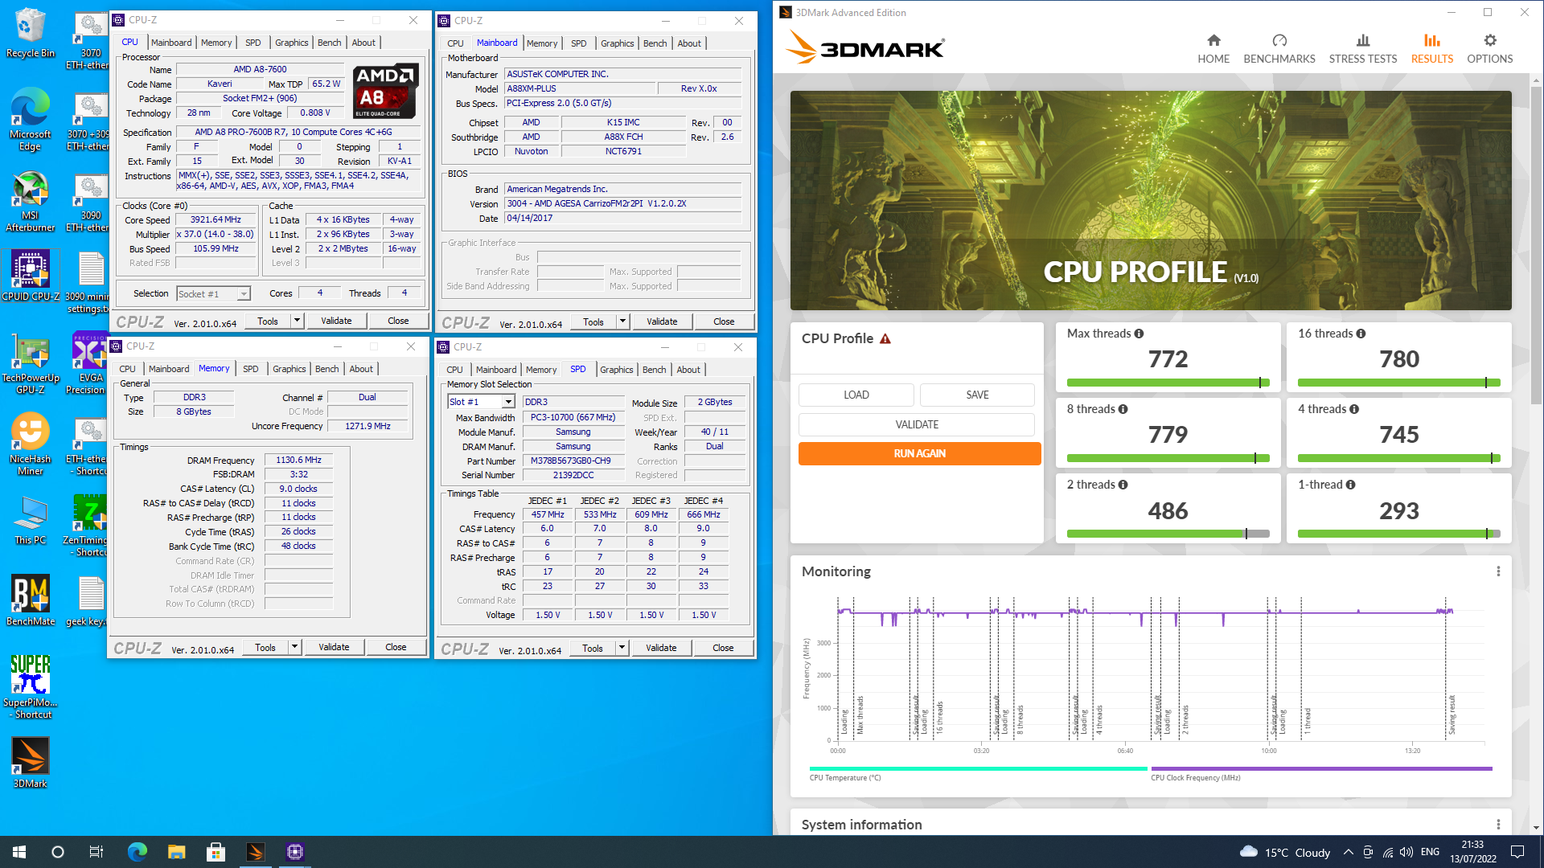Image resolution: width=1544 pixels, height=868 pixels.
Task: Open Monitoring panel three-dot menu
Action: [1498, 571]
